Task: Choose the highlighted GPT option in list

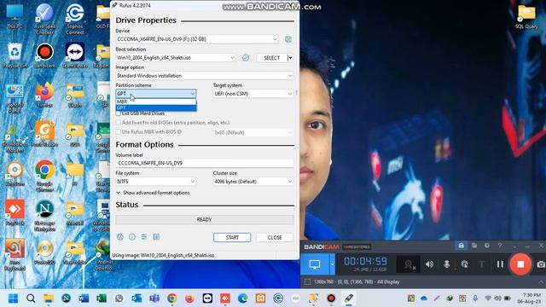Action: [x=156, y=108]
